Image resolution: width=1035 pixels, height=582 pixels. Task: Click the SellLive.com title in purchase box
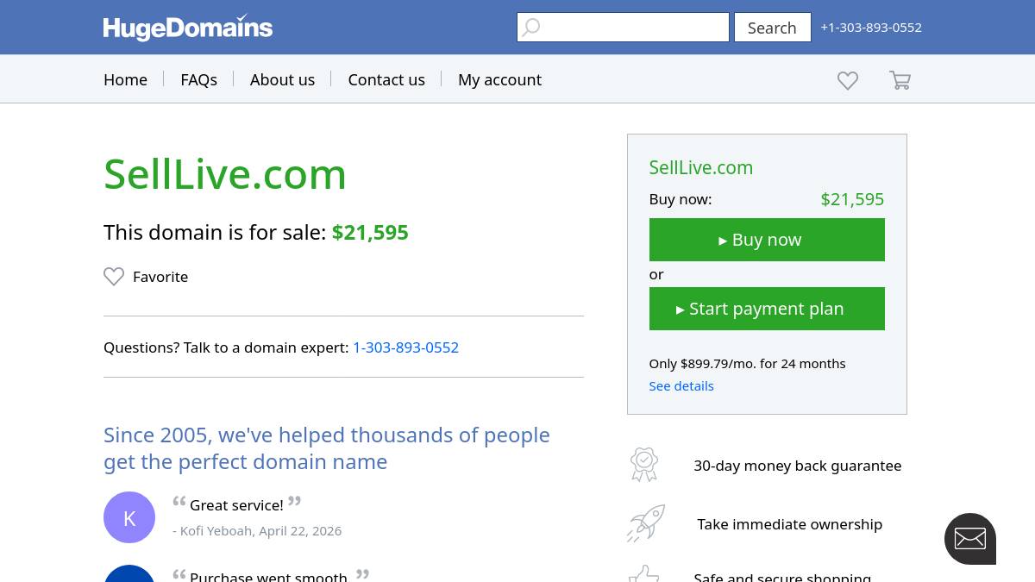pos(701,167)
